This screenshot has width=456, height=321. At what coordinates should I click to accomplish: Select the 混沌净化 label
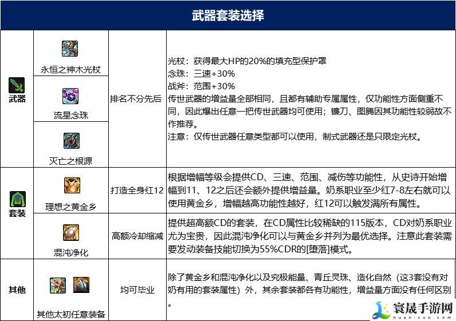tap(70, 252)
